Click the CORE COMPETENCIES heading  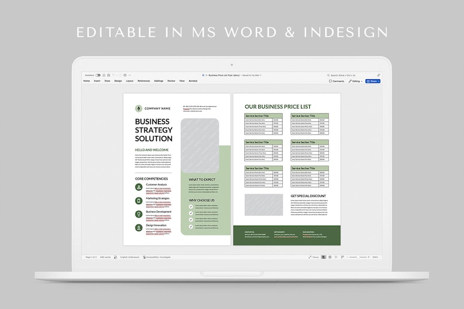(x=151, y=179)
